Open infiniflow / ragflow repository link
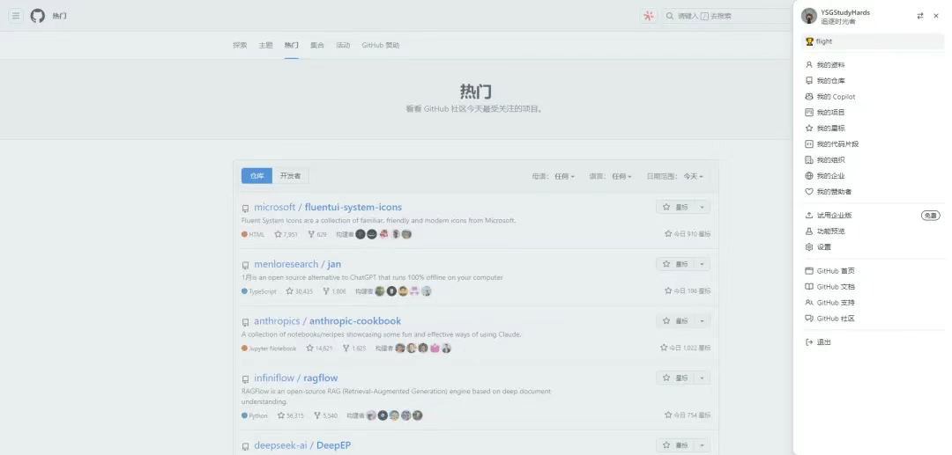The image size is (952, 455). point(295,378)
